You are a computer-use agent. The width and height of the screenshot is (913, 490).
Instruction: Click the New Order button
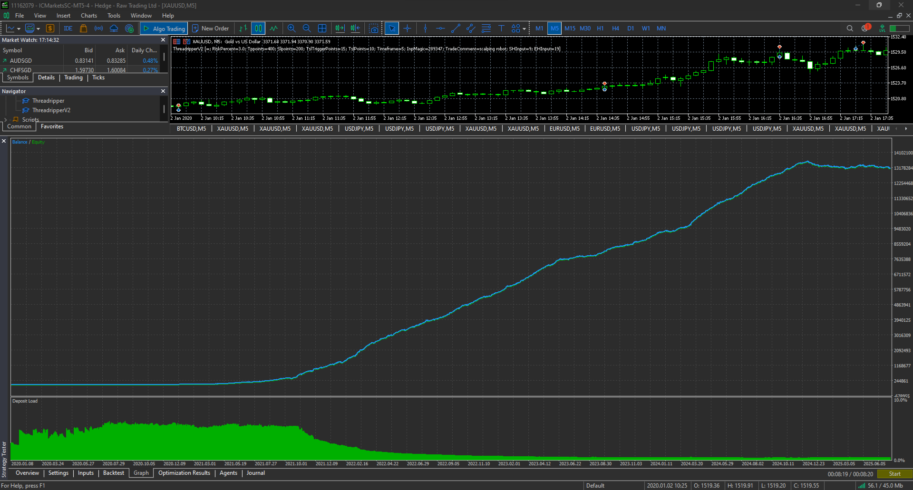210,29
